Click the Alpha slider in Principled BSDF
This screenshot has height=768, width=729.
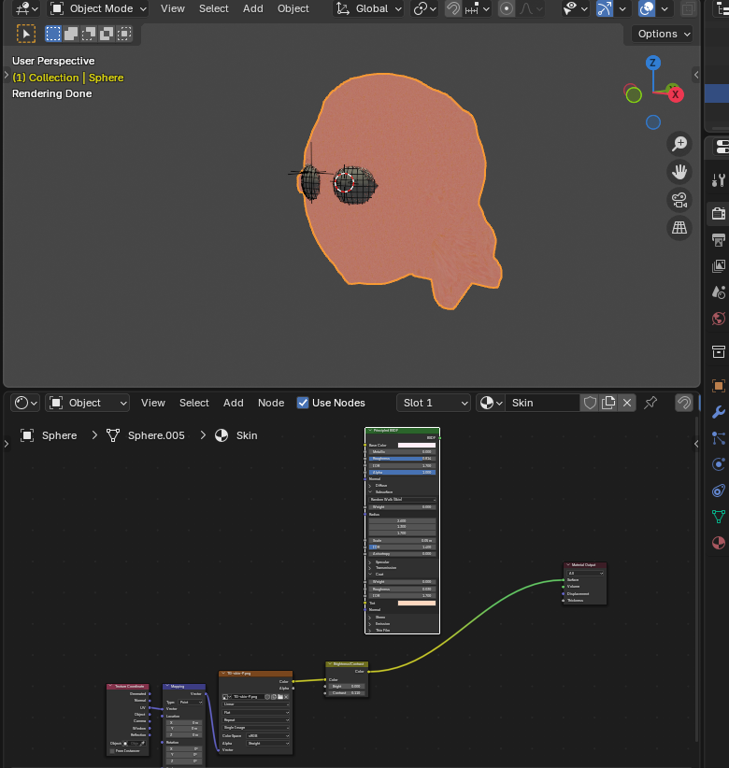[402, 472]
